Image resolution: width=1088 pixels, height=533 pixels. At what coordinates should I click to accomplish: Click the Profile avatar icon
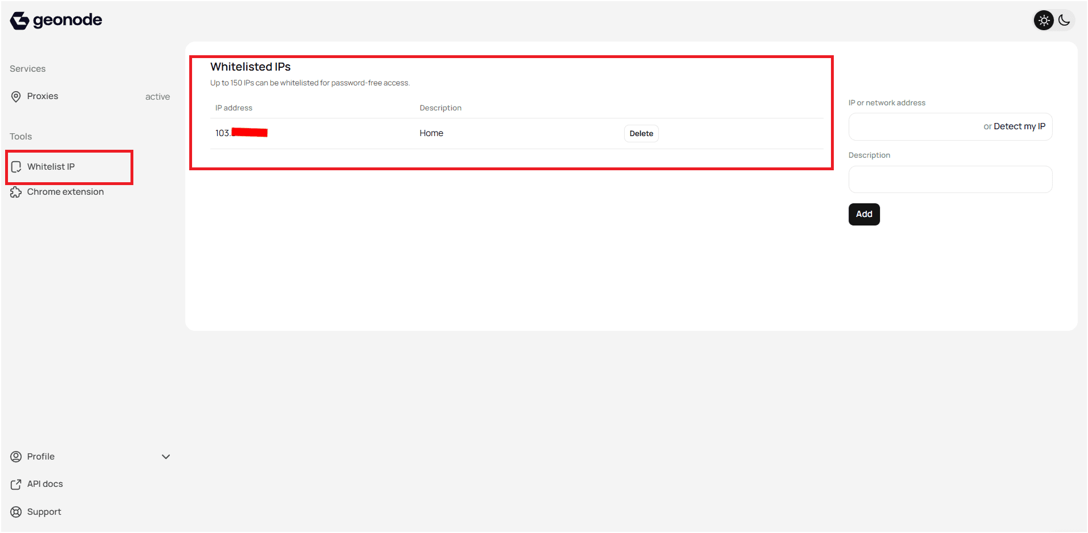pyautogui.click(x=15, y=456)
